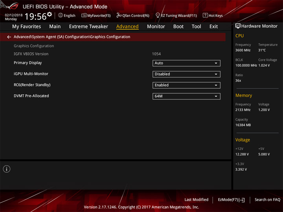This screenshot has width=283, height=212.
Task: Click the Qfan Control fan icon
Action: coord(119,15)
